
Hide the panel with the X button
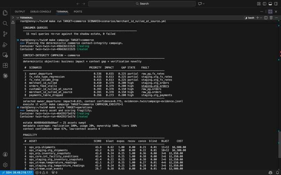276,11
